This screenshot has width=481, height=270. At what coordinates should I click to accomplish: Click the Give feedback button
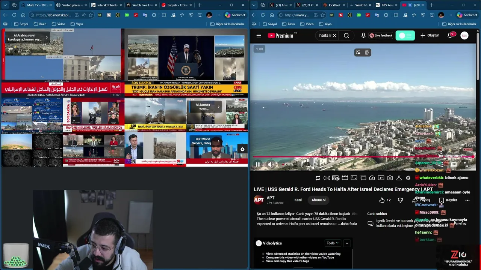[x=381, y=36]
